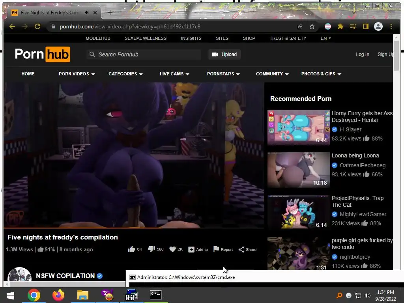This screenshot has width=404, height=303.
Task: Close the Five Nights at Freddy's tab
Action: click(95, 12)
